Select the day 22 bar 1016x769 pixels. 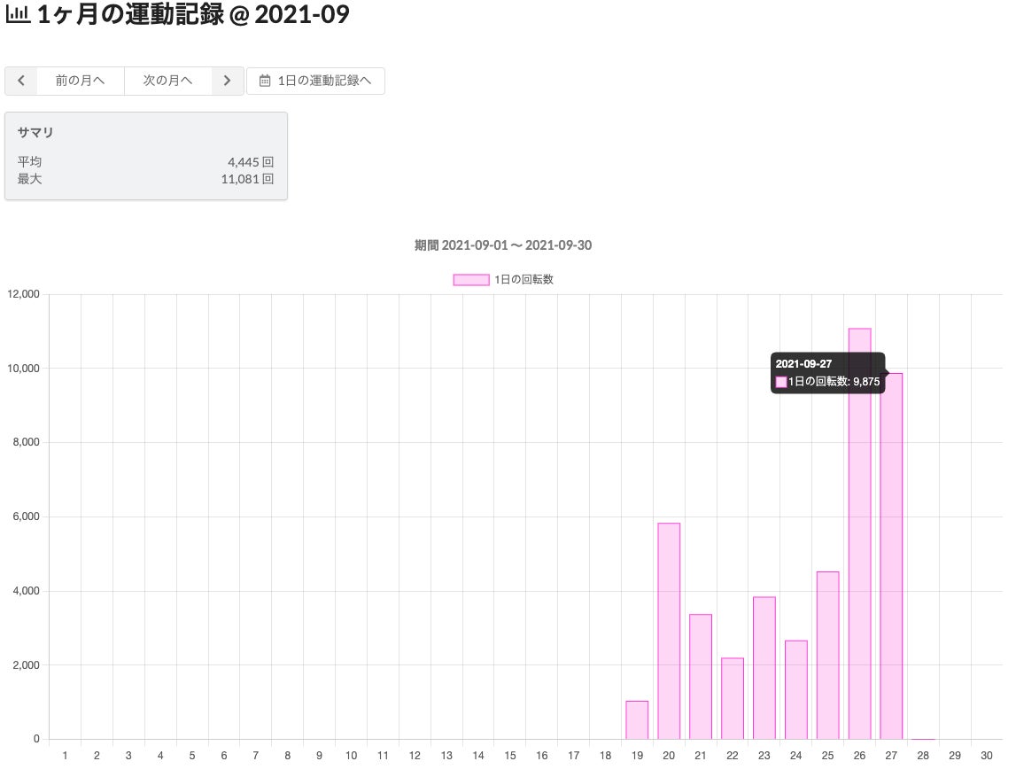click(x=733, y=698)
